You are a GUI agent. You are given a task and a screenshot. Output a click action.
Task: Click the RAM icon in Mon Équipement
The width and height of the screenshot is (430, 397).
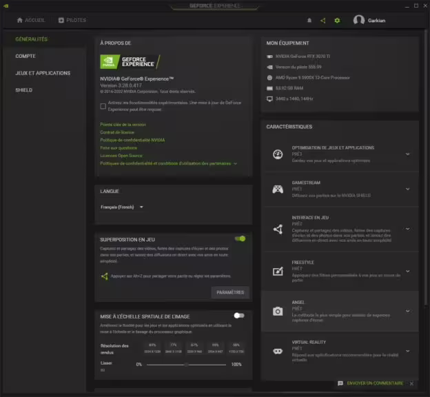[x=269, y=88]
